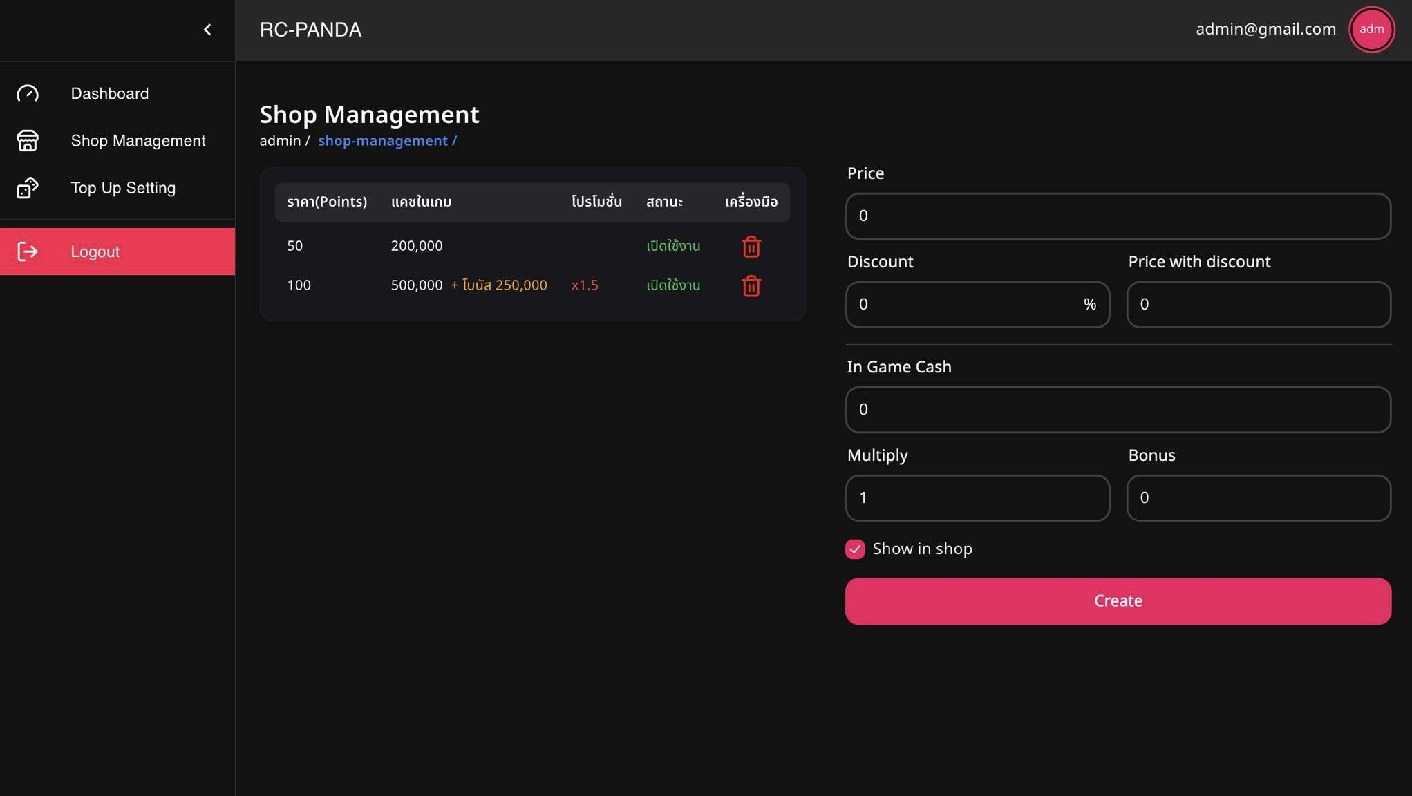Click the Dashboard gauge icon

pos(28,93)
